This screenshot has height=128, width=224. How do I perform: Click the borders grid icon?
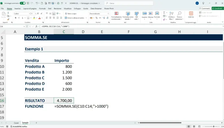coord(28,18)
